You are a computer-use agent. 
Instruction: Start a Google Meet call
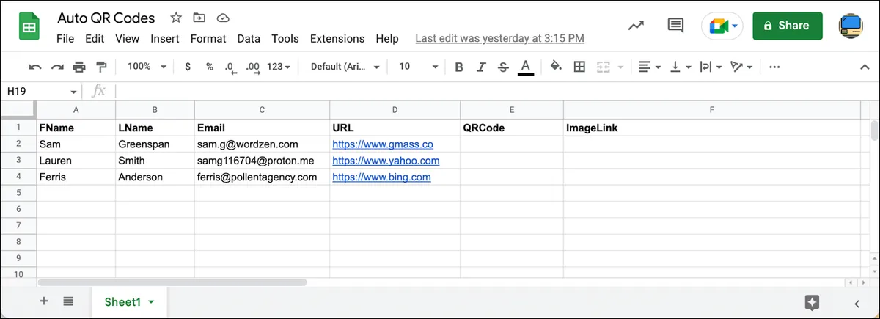(x=723, y=26)
